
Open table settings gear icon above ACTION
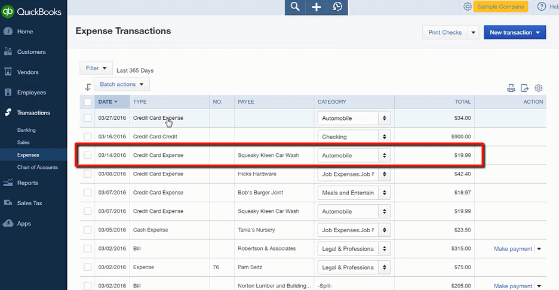(538, 88)
